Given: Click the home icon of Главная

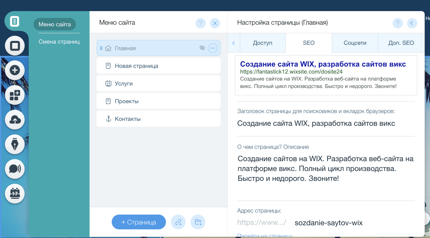Looking at the screenshot, I should coord(108,48).
